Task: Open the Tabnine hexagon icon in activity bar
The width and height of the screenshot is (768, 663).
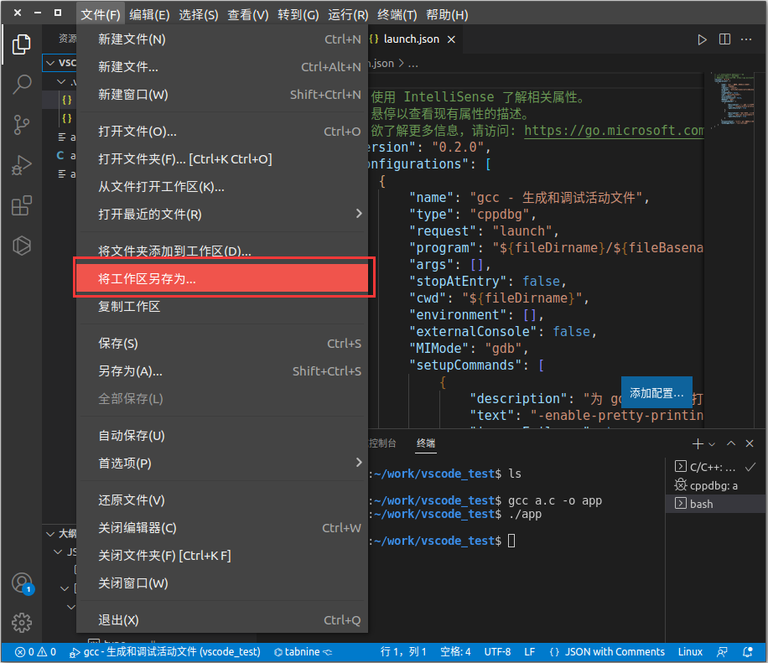Action: [22, 246]
